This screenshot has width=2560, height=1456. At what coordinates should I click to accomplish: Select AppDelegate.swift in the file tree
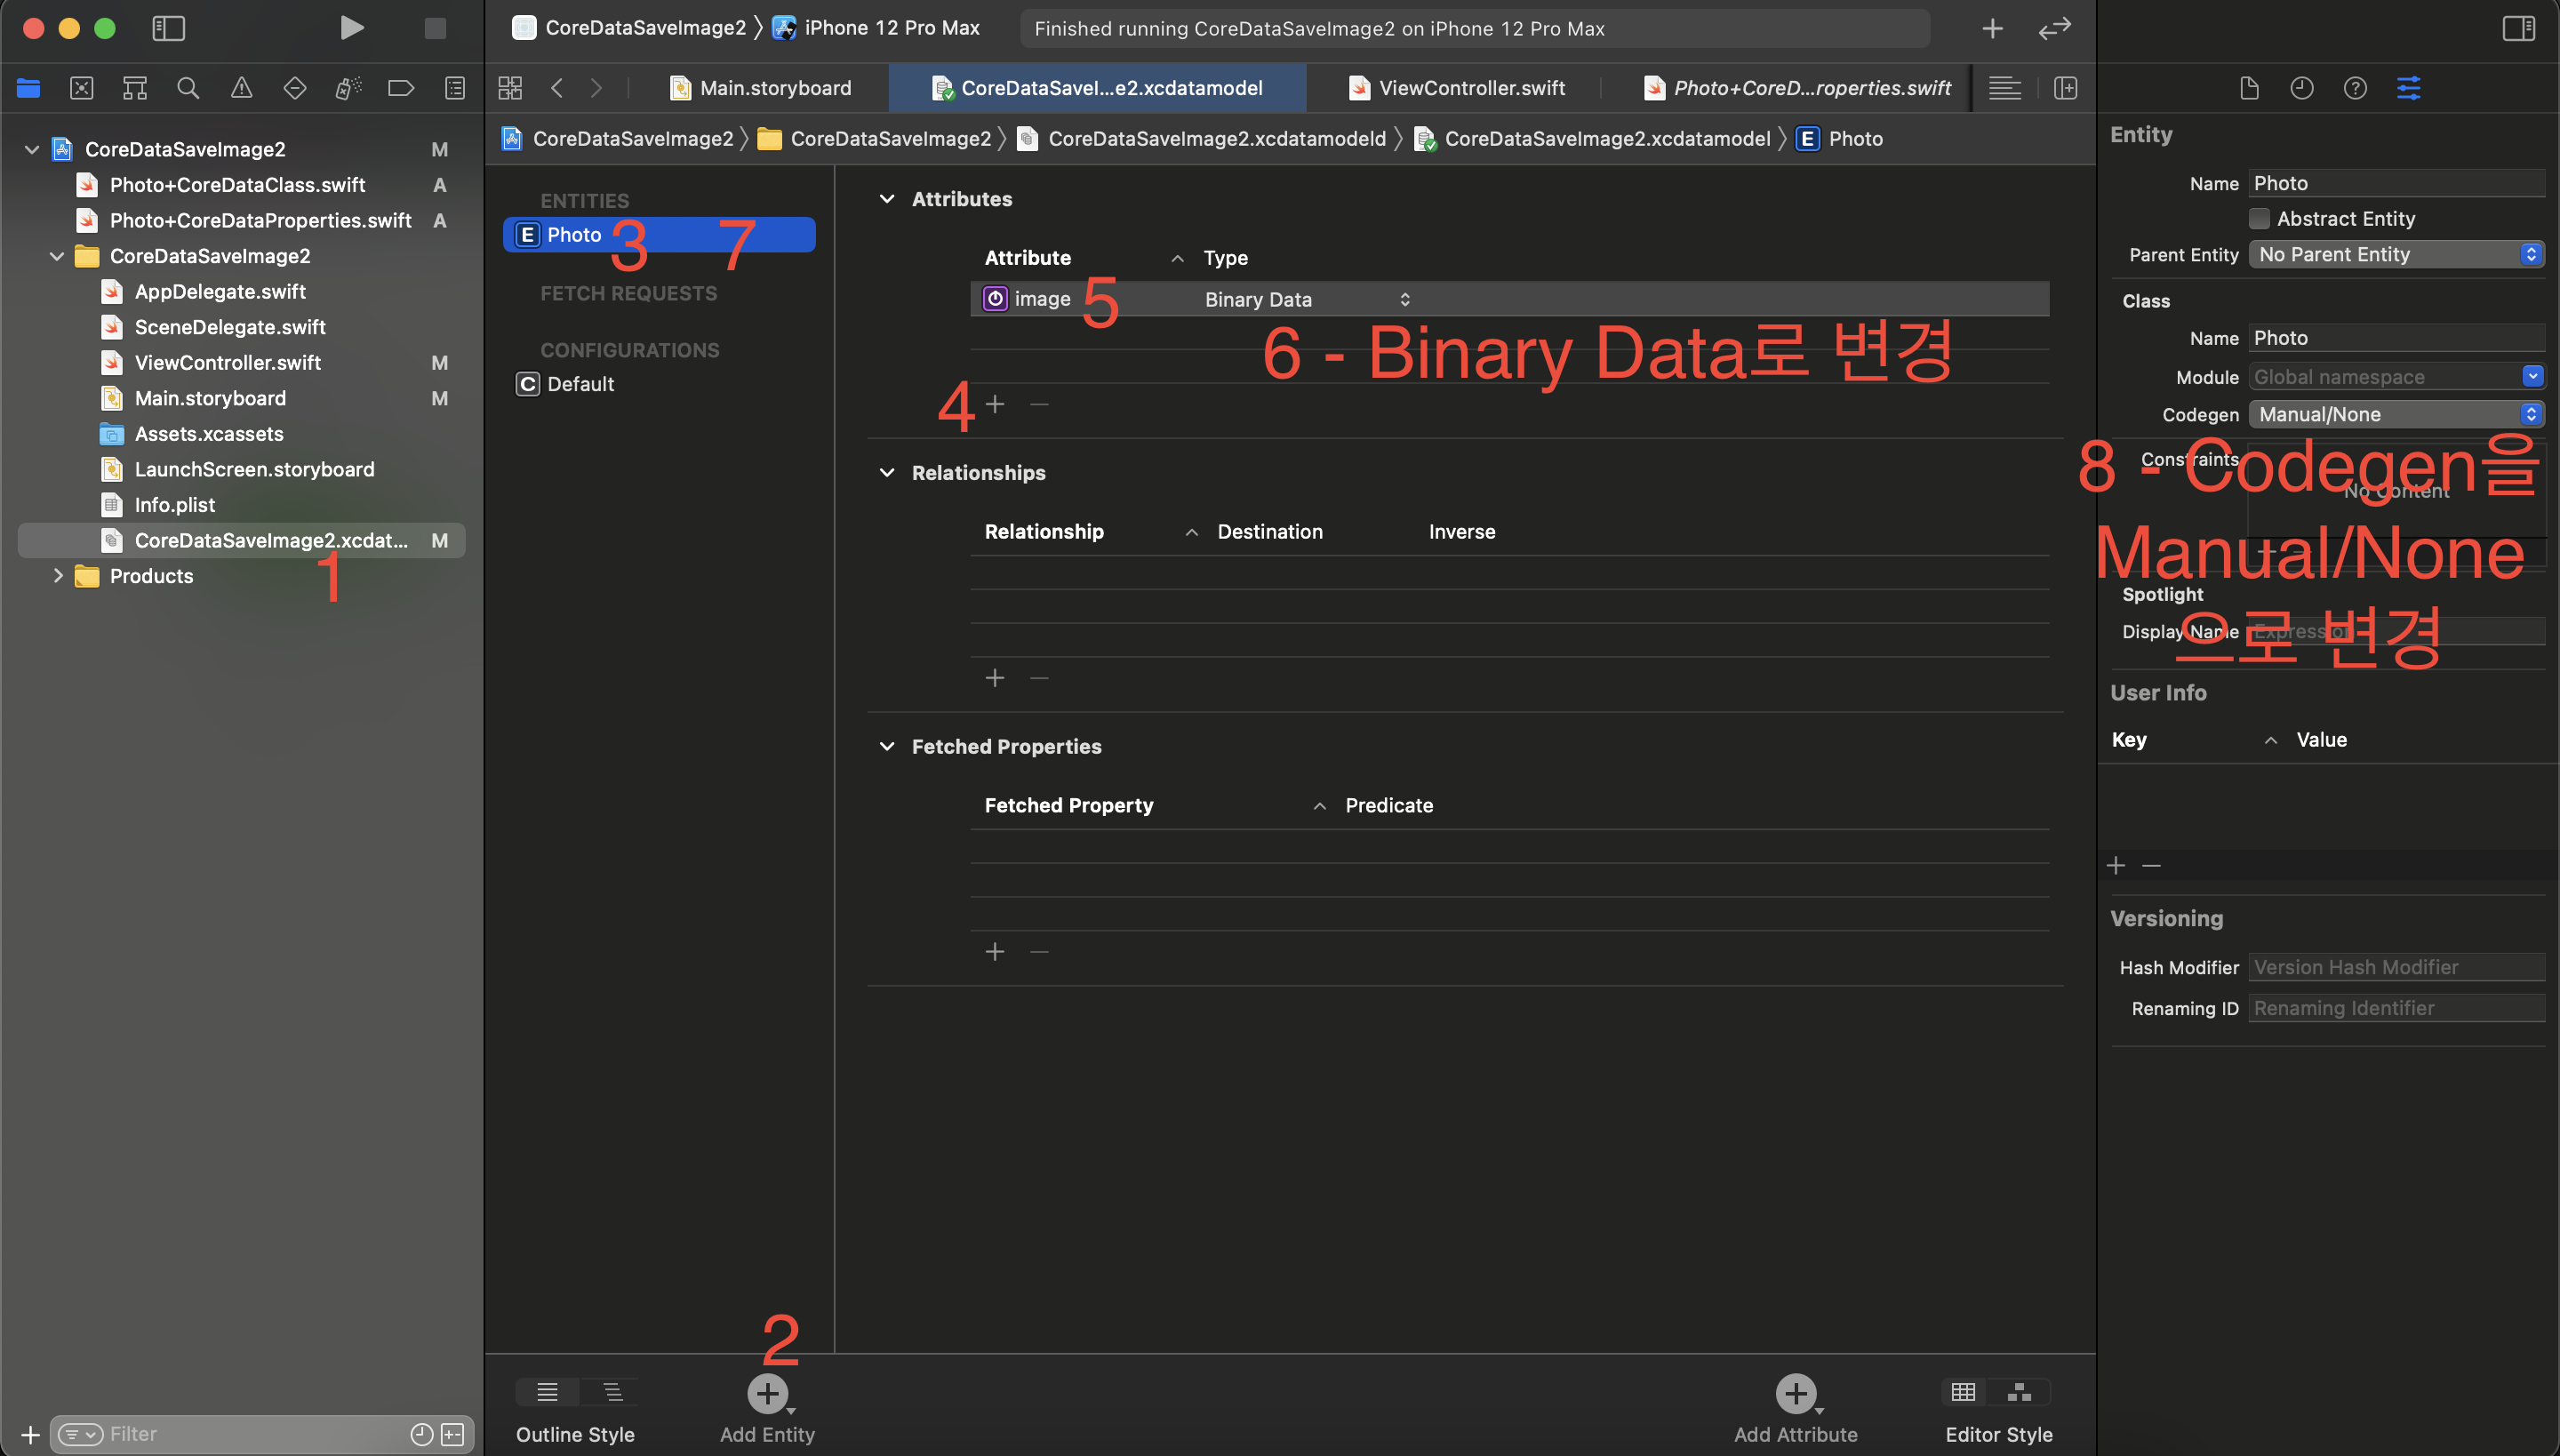click(x=220, y=291)
